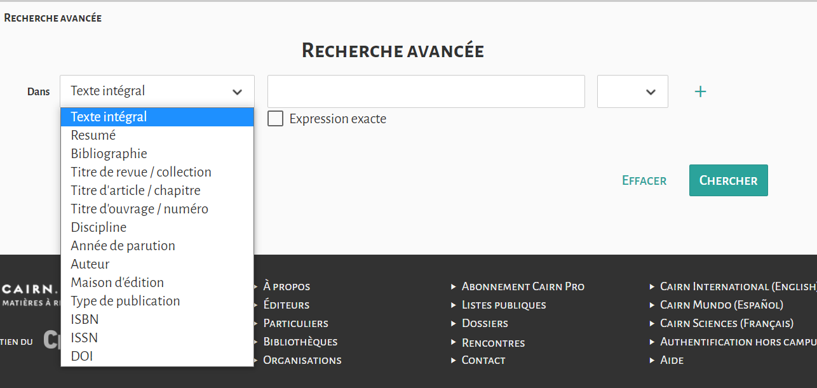Click the plus icon to add search criterion

pyautogui.click(x=700, y=92)
